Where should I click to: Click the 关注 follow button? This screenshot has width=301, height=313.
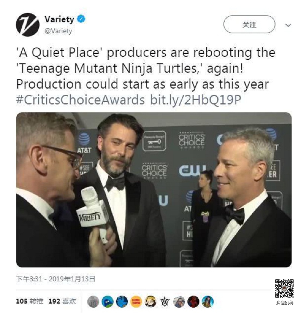click(249, 25)
